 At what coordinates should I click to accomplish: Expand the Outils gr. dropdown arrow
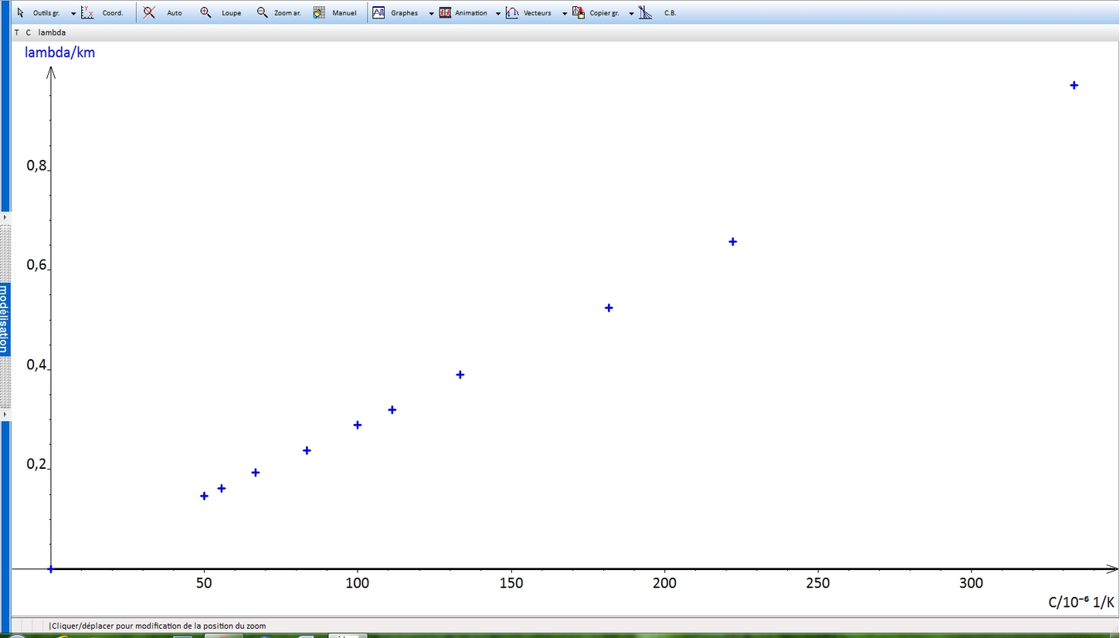click(73, 13)
